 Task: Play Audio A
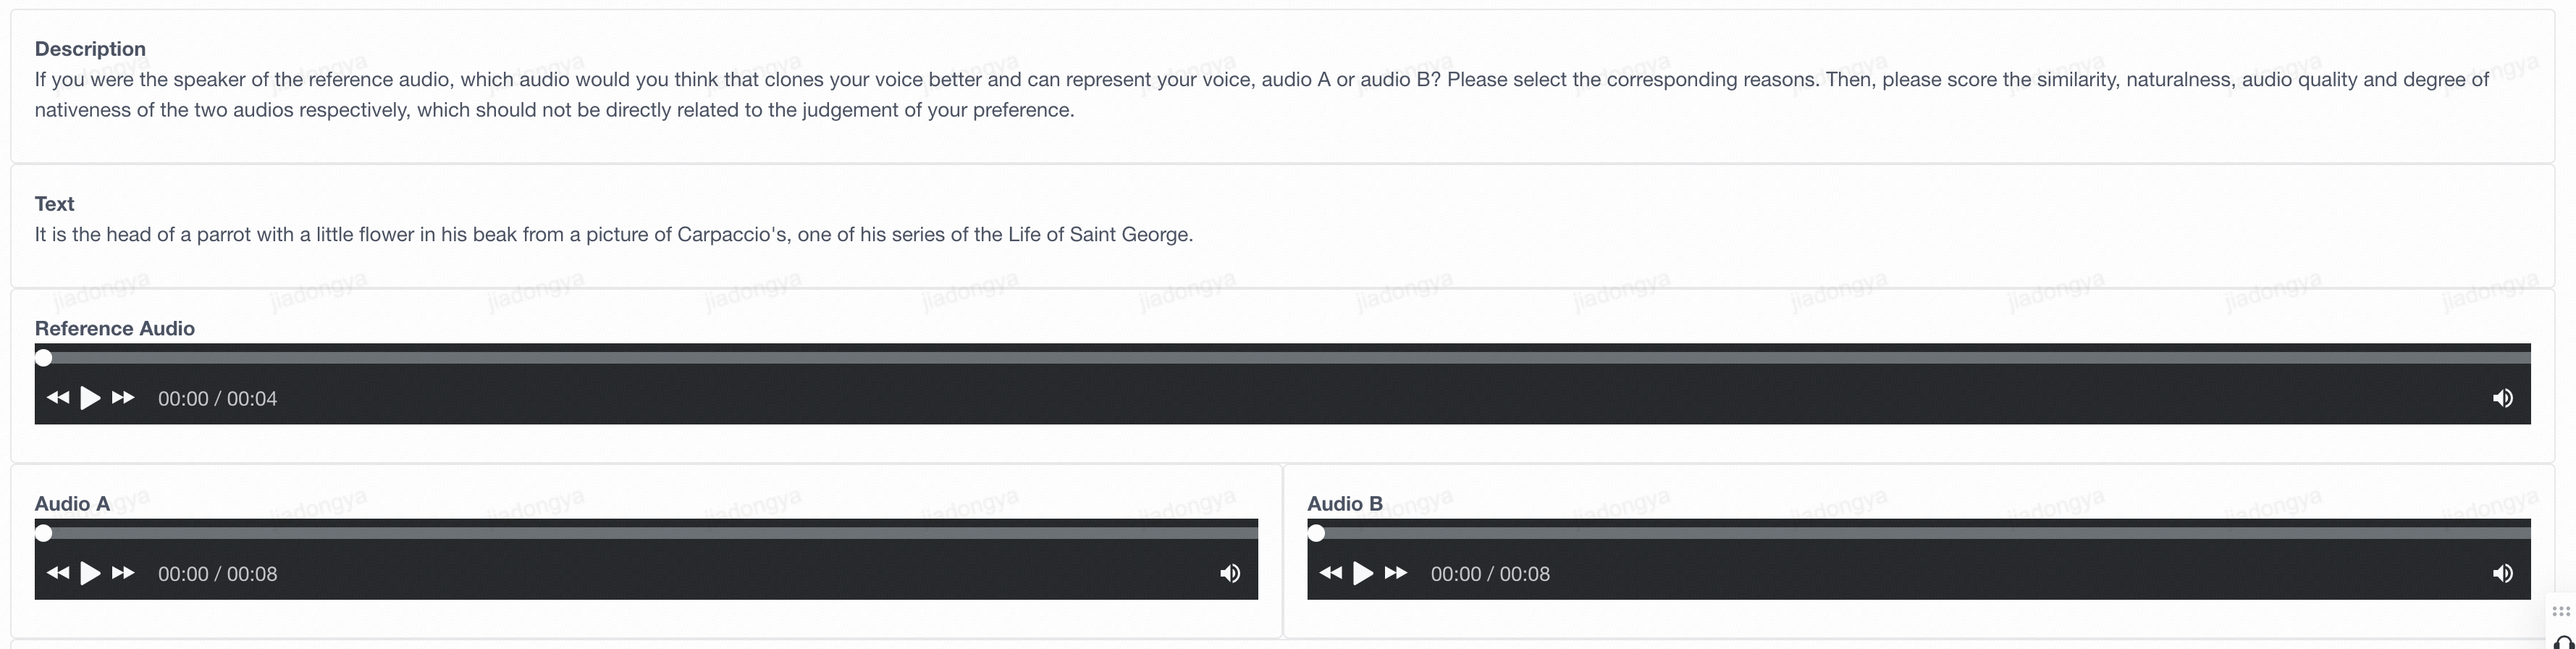coord(90,573)
